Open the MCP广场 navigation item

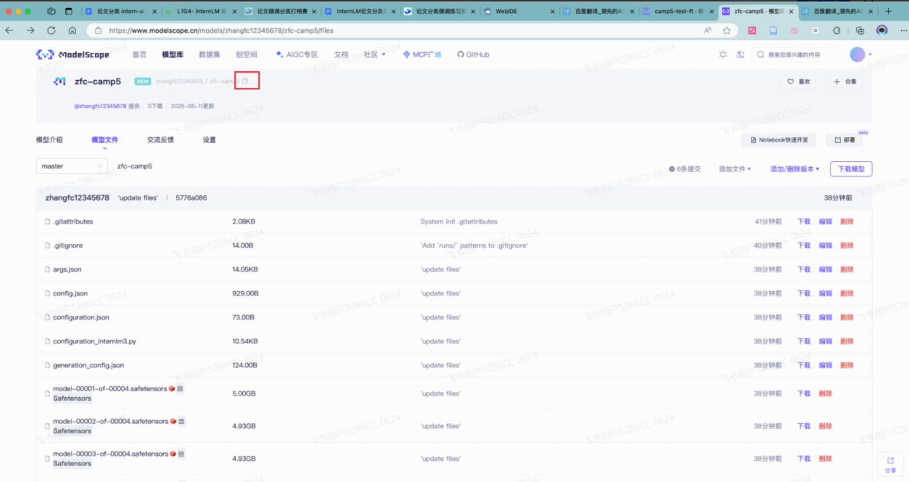click(422, 54)
